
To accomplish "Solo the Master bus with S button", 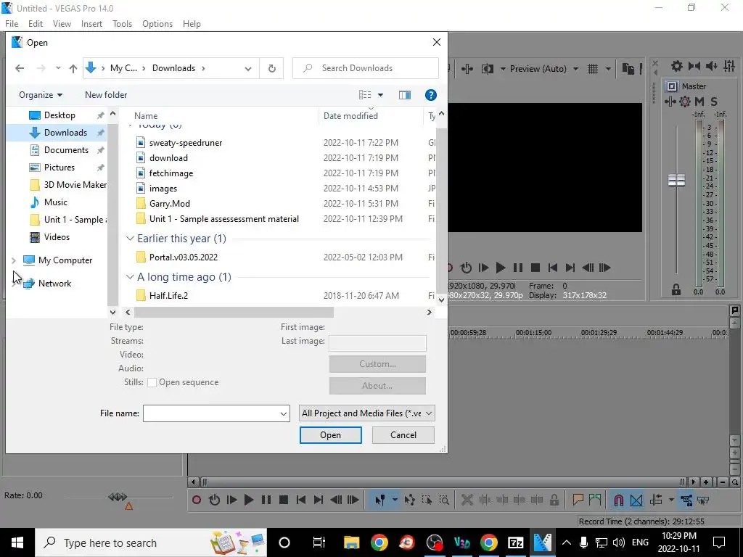I will point(714,102).
